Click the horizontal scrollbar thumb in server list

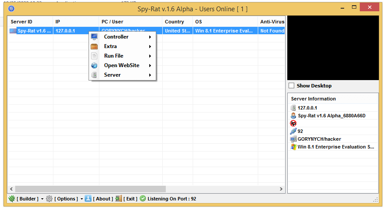(90, 189)
